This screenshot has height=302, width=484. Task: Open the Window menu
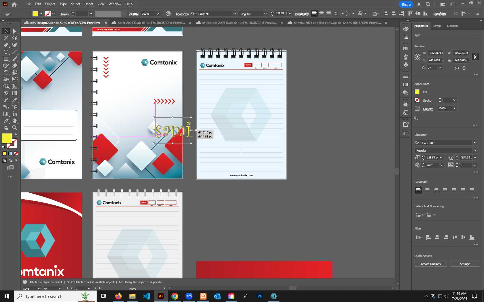pos(115,4)
